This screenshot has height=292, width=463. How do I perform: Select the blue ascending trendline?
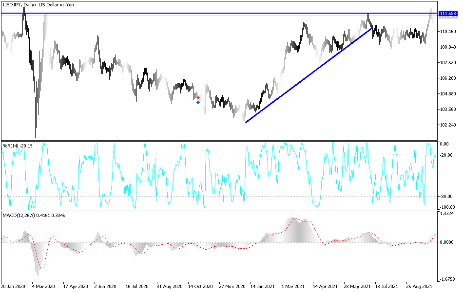point(309,75)
